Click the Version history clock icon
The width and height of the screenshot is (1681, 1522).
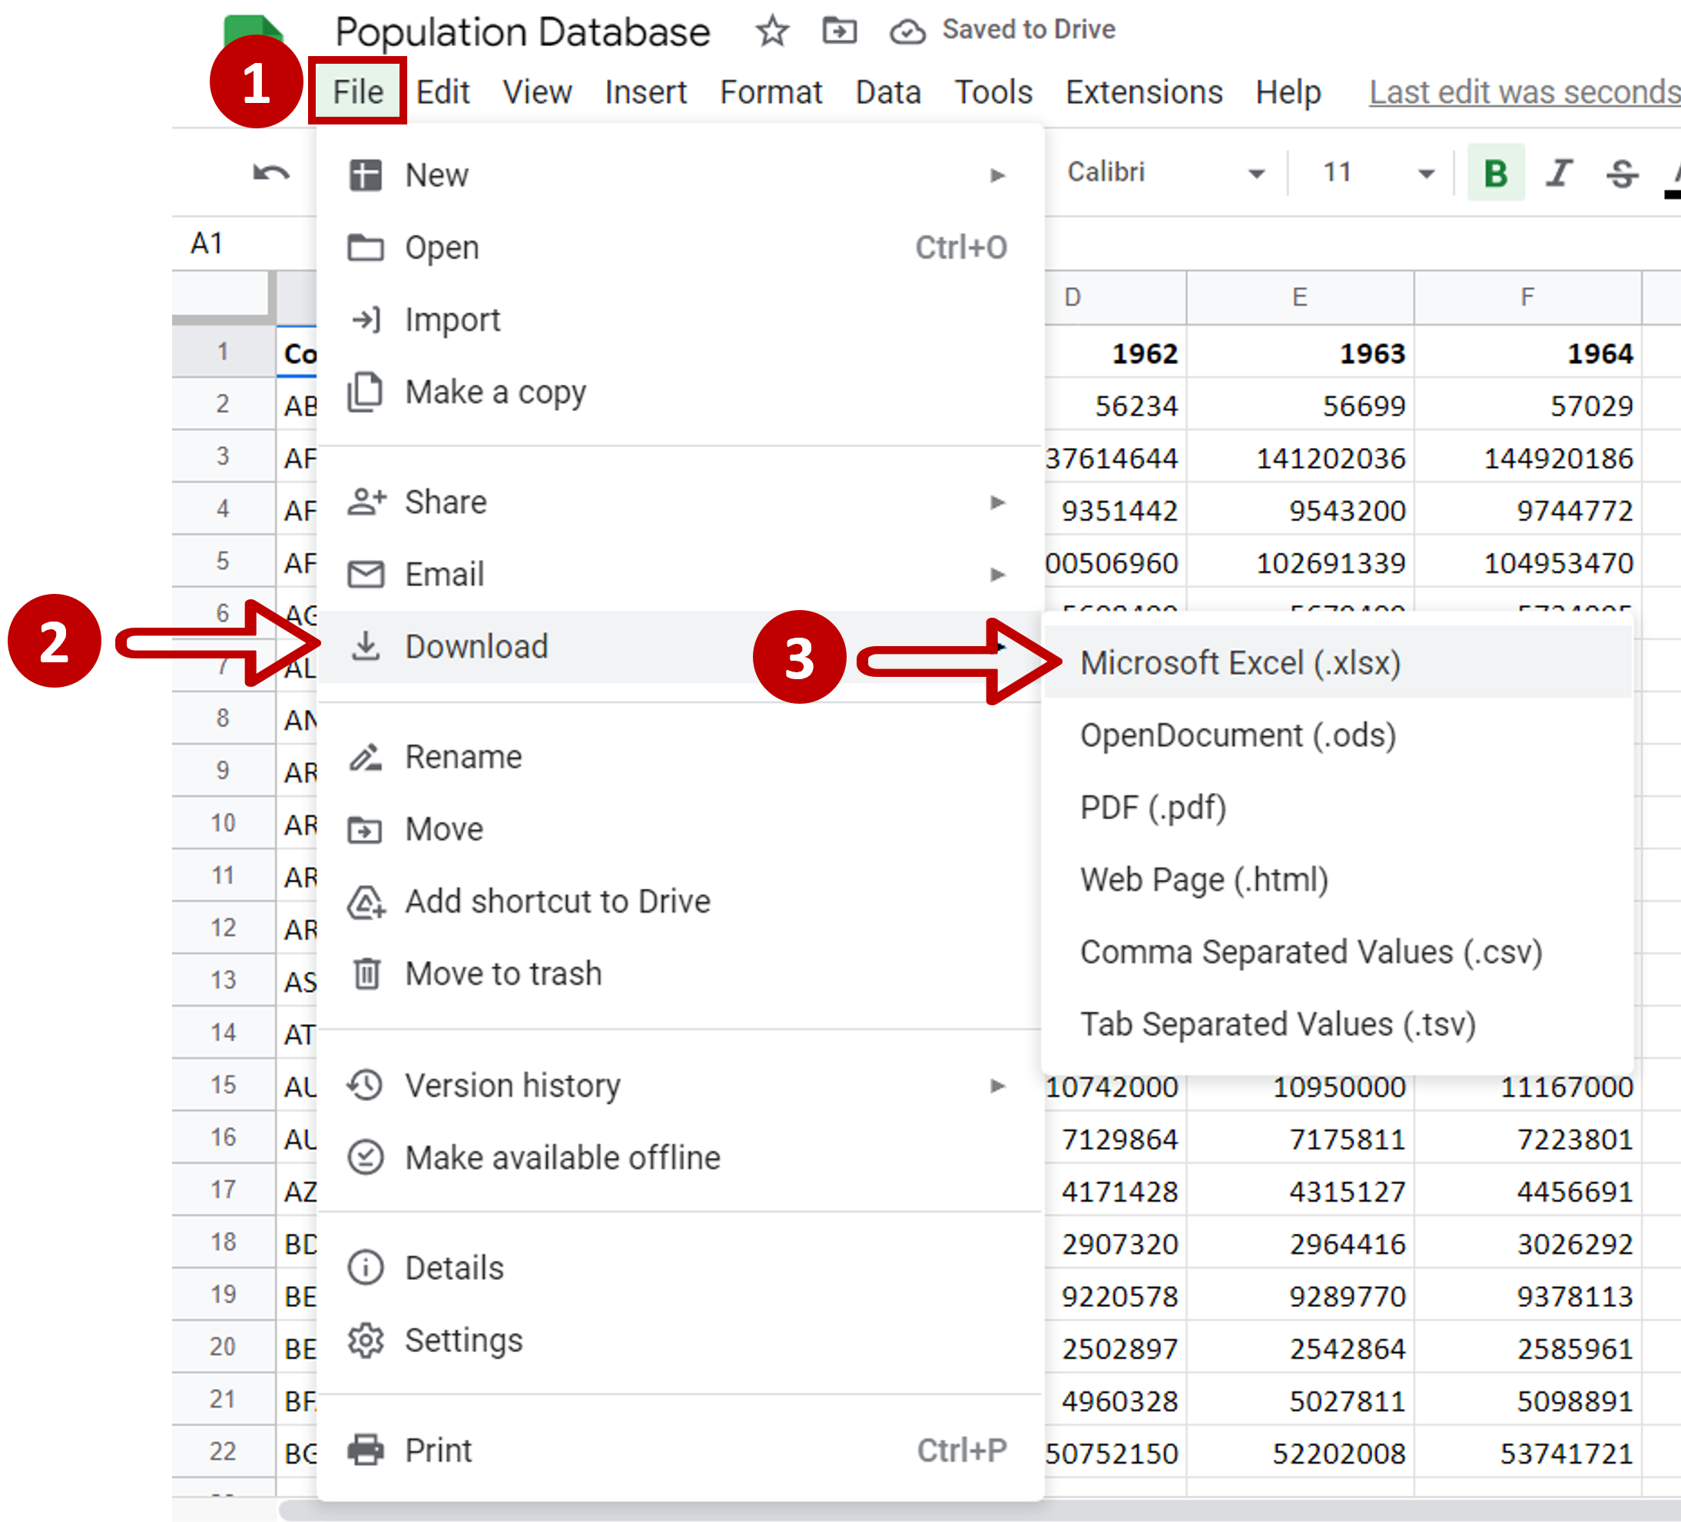click(x=365, y=1085)
